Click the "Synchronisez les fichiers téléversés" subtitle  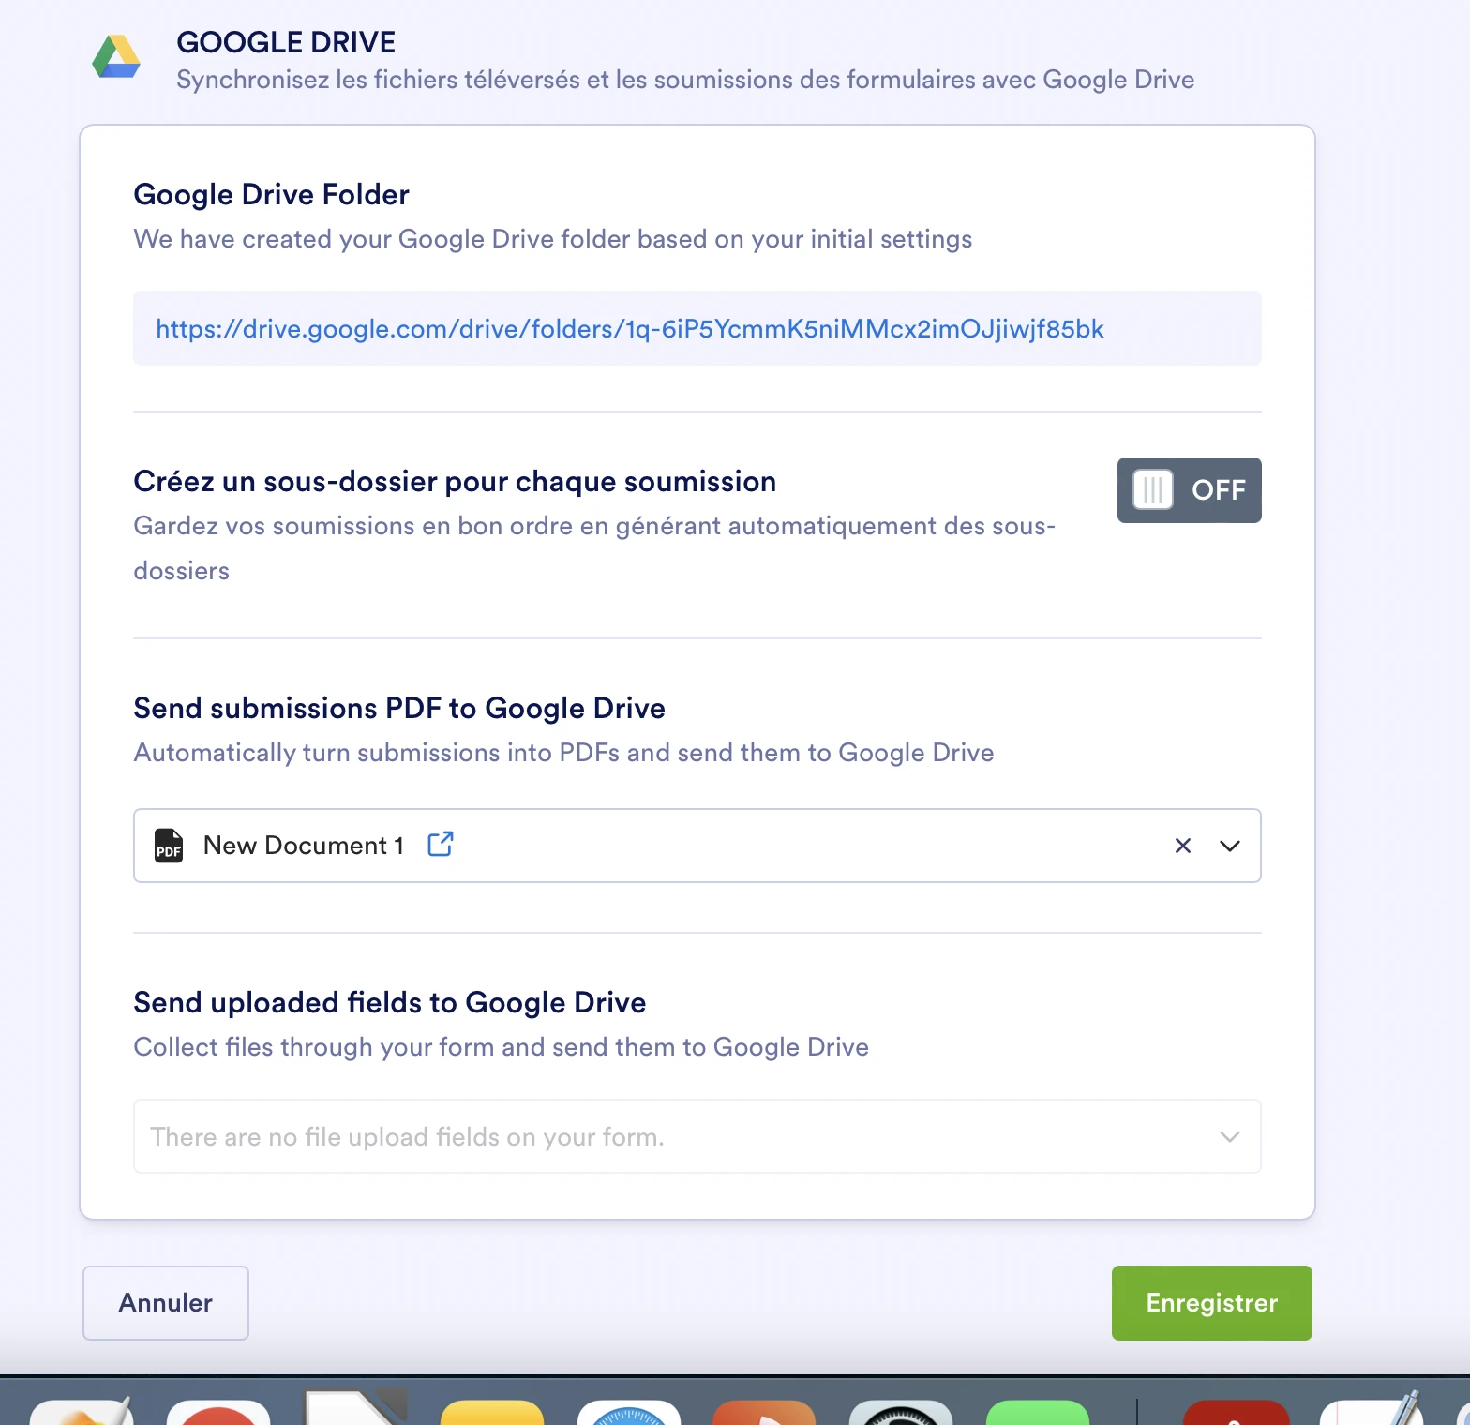685,80
